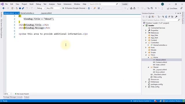Image resolution: width=185 pixels, height=104 pixels.
Task: Click Collapse All icon in Solution Explorer
Action: point(169,17)
